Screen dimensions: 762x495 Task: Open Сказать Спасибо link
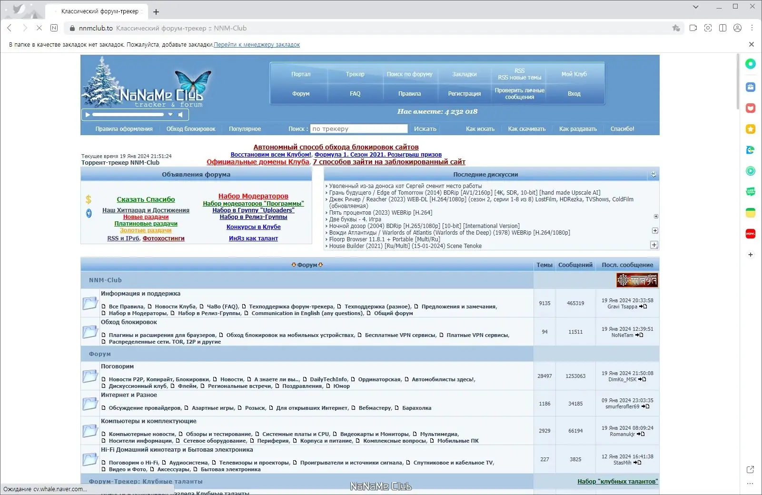point(146,199)
